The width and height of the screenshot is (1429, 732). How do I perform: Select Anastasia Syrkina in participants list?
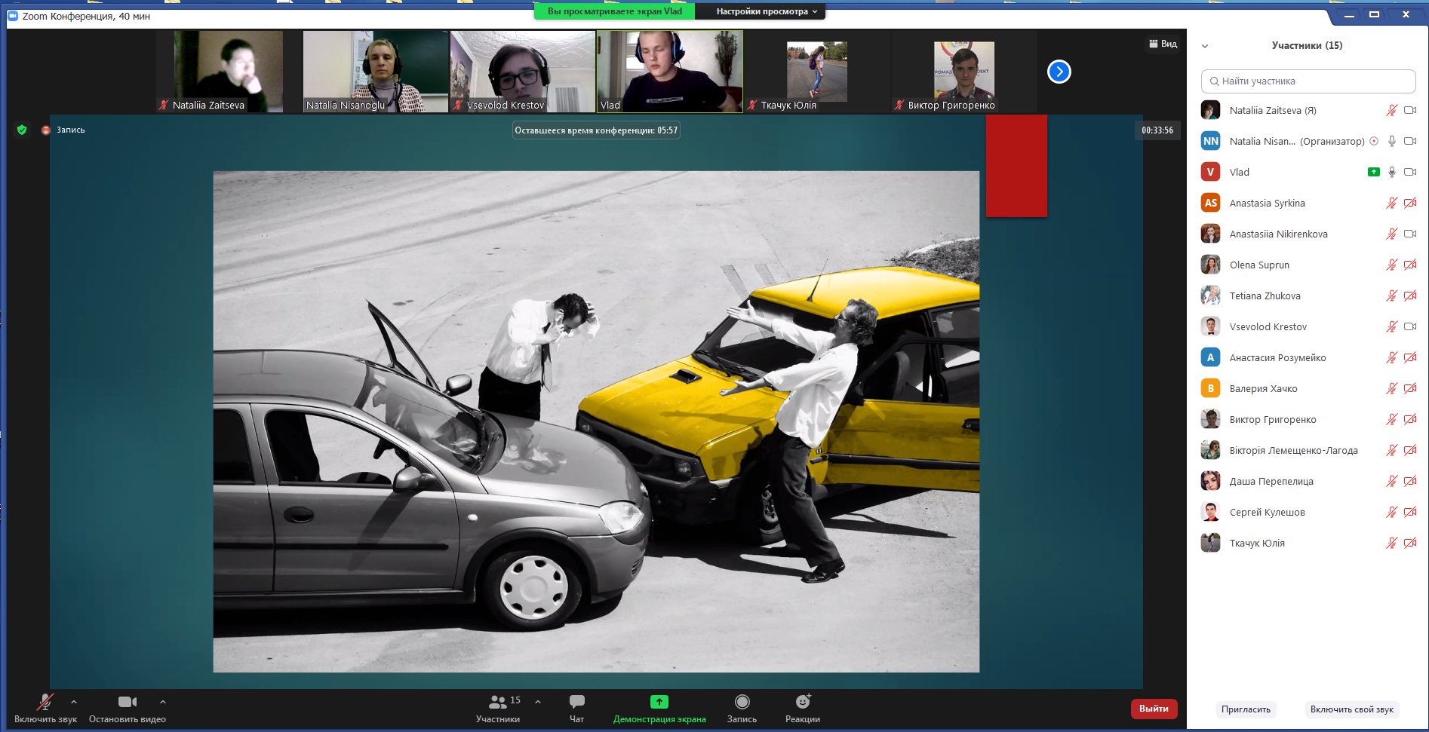(1267, 203)
